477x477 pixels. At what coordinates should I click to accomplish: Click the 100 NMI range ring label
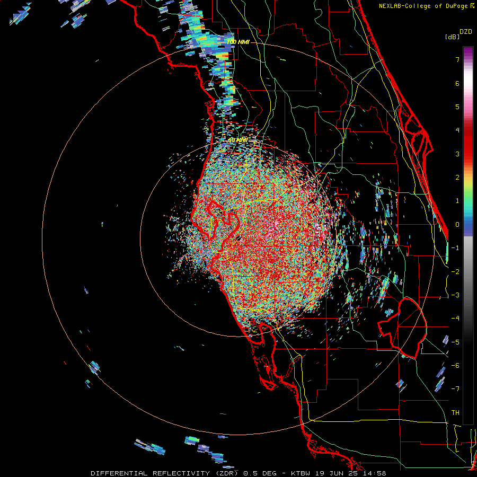point(238,42)
